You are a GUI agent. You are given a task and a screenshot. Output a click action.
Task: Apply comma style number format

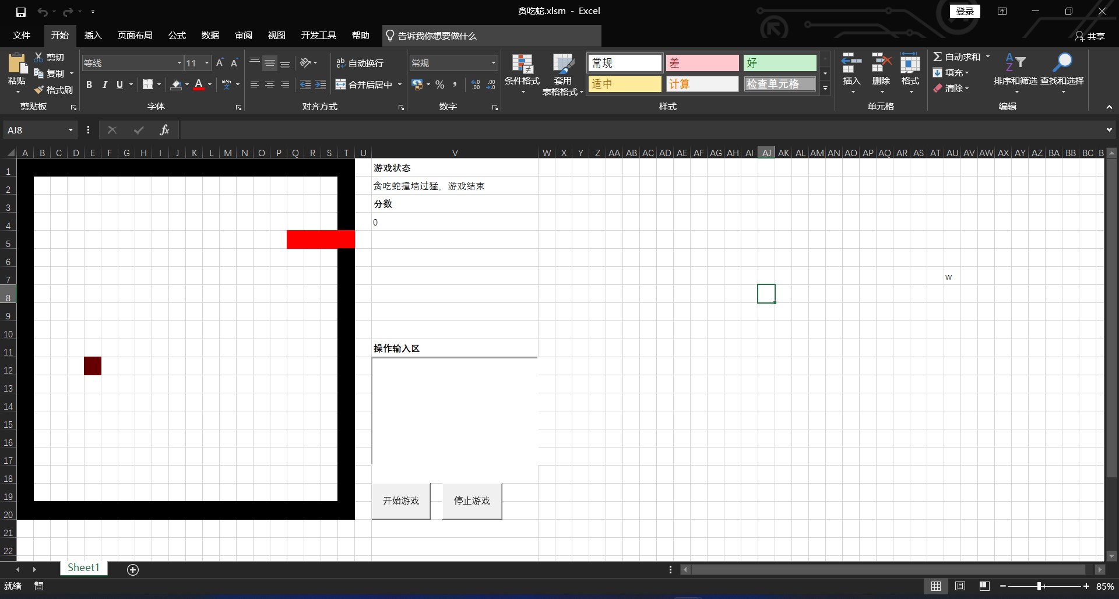(455, 84)
